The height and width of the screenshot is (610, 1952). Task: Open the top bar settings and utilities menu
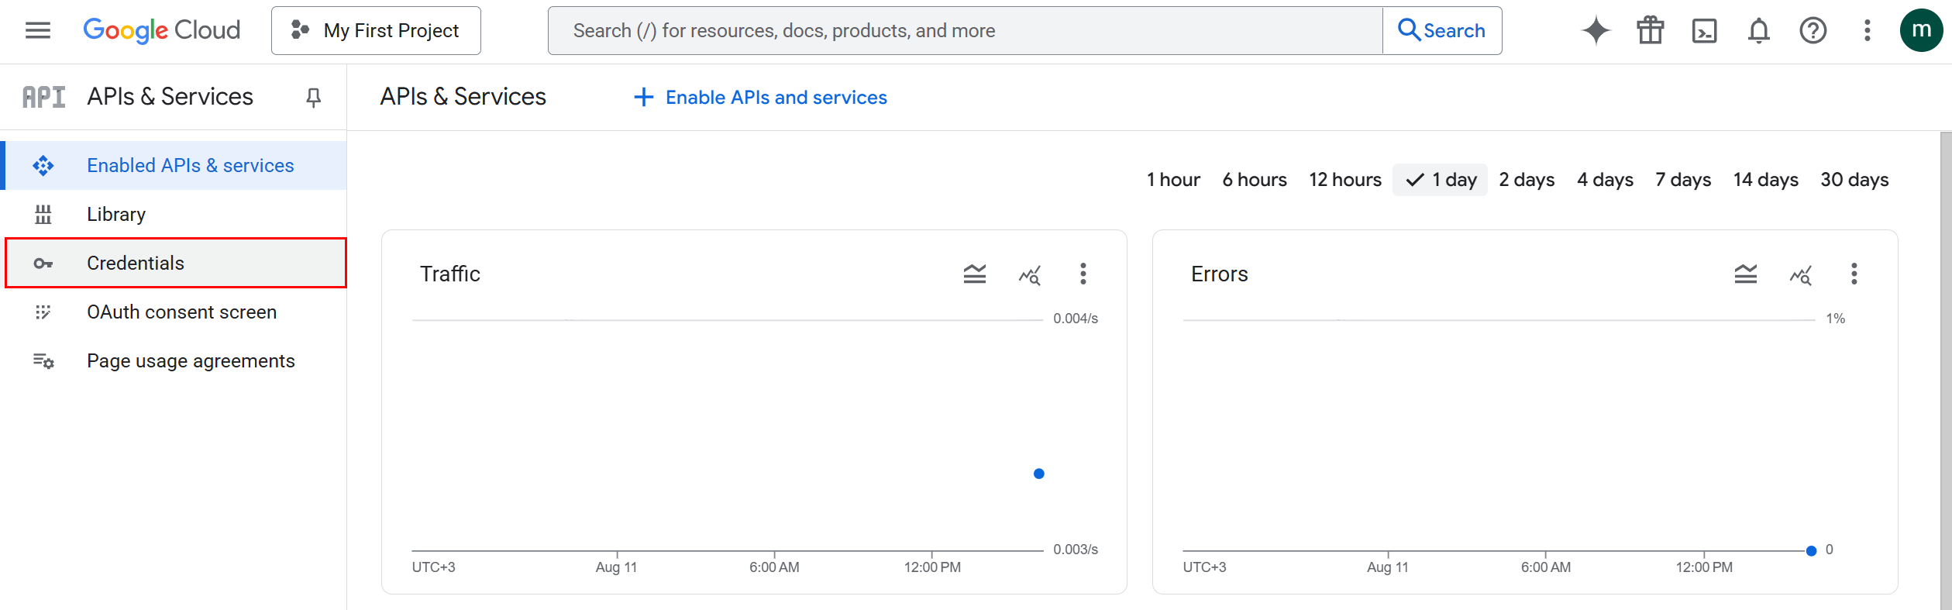pos(1868,30)
